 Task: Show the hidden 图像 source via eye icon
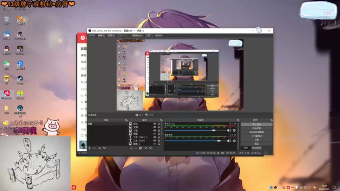155,134
